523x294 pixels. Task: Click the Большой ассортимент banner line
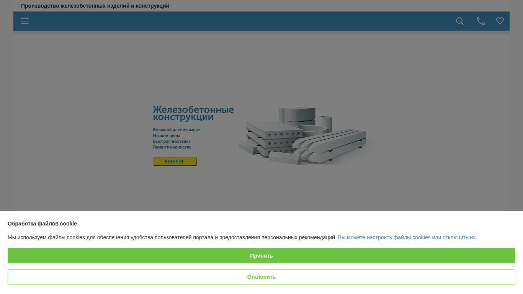pos(177,130)
